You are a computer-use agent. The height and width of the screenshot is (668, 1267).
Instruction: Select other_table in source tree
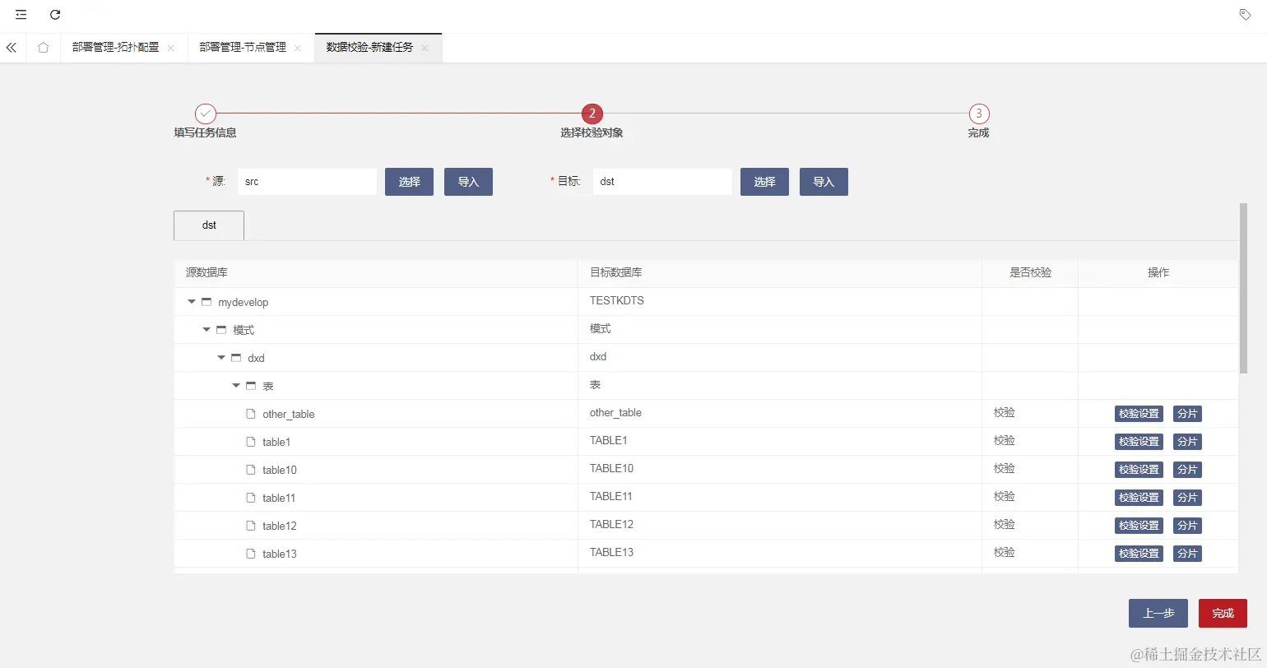click(x=289, y=414)
